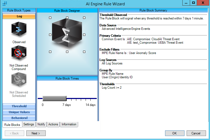Click the Rule Block Times slider bar
Screen dimensions: 210x140
point(54,98)
